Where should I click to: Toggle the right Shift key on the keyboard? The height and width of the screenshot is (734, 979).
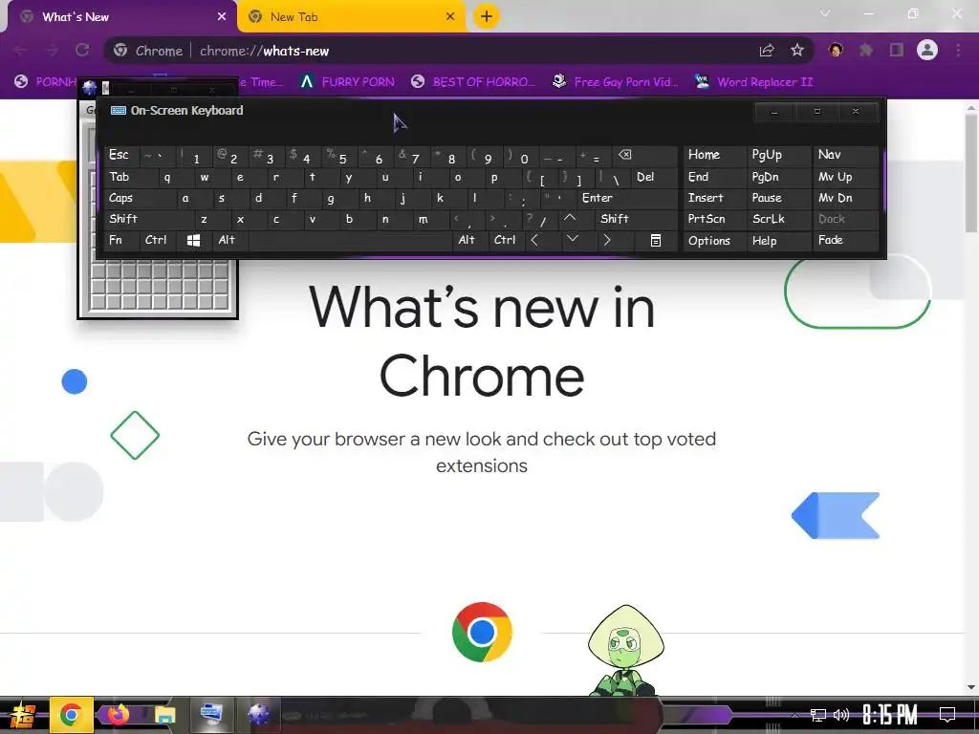pyautogui.click(x=636, y=219)
